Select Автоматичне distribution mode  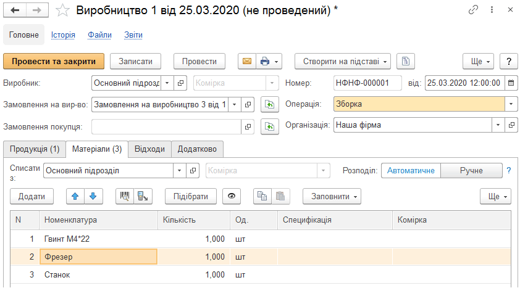point(411,170)
